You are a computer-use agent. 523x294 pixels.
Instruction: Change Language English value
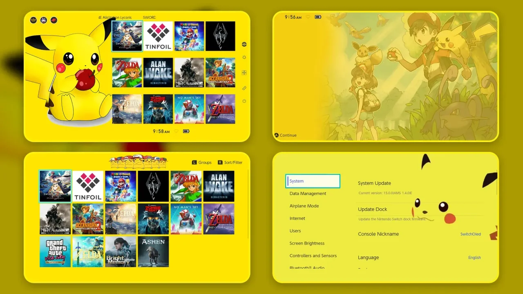pos(474,258)
